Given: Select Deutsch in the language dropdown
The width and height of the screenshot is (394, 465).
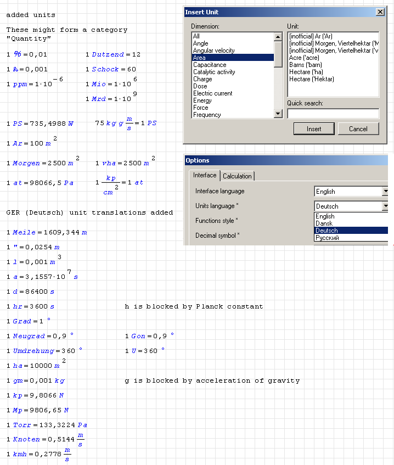Looking at the screenshot, I should 327,231.
